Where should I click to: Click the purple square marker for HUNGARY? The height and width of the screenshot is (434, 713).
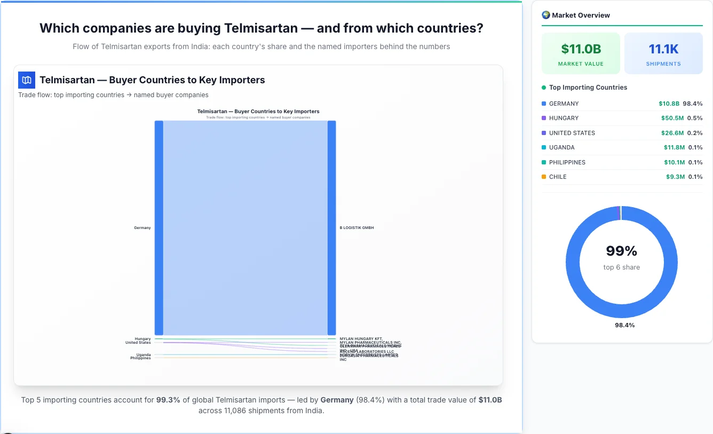pyautogui.click(x=545, y=118)
